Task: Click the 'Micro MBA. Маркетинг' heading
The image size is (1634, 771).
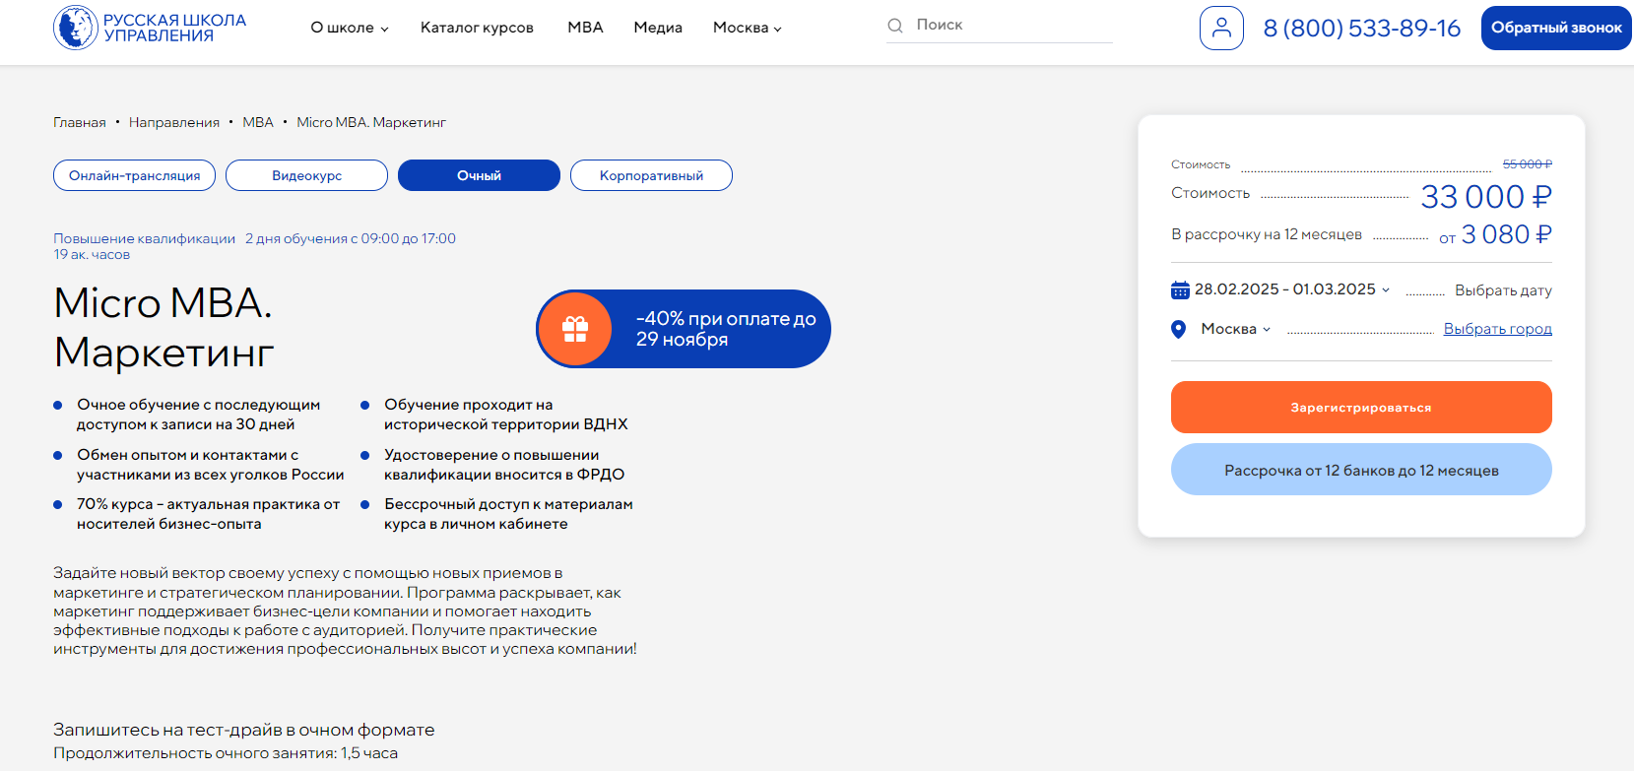Action: coord(164,327)
